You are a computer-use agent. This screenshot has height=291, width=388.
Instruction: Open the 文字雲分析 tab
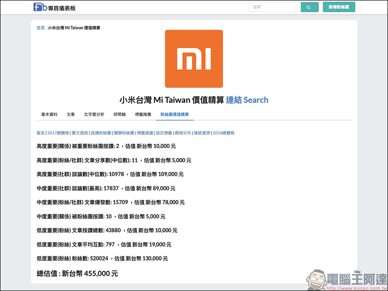coord(94,114)
